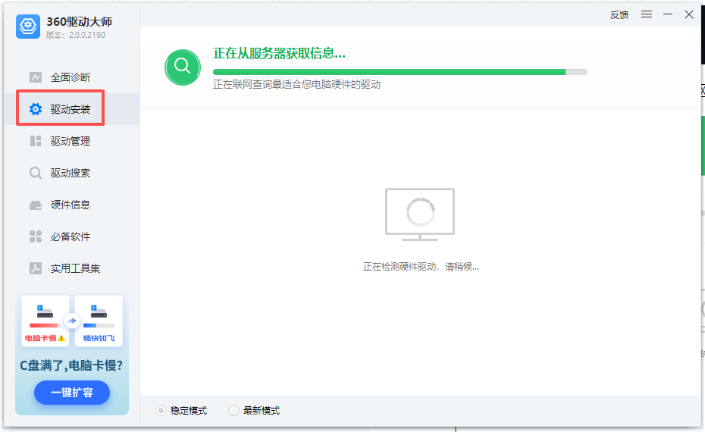705x432 pixels.
Task: Select the 驱动安装 label
Action: [x=70, y=109]
